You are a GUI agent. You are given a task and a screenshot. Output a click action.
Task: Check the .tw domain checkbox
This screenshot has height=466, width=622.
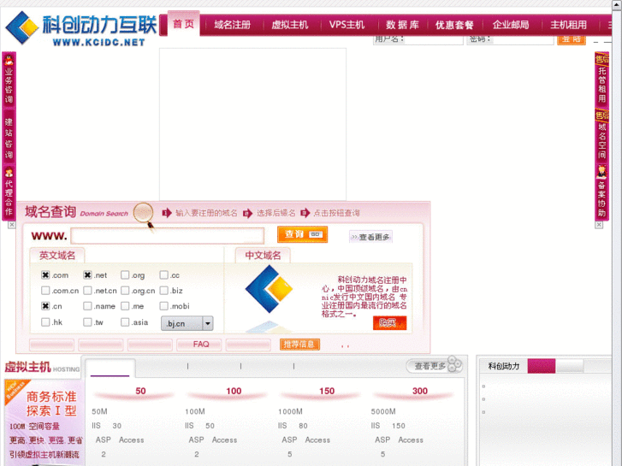[87, 322]
